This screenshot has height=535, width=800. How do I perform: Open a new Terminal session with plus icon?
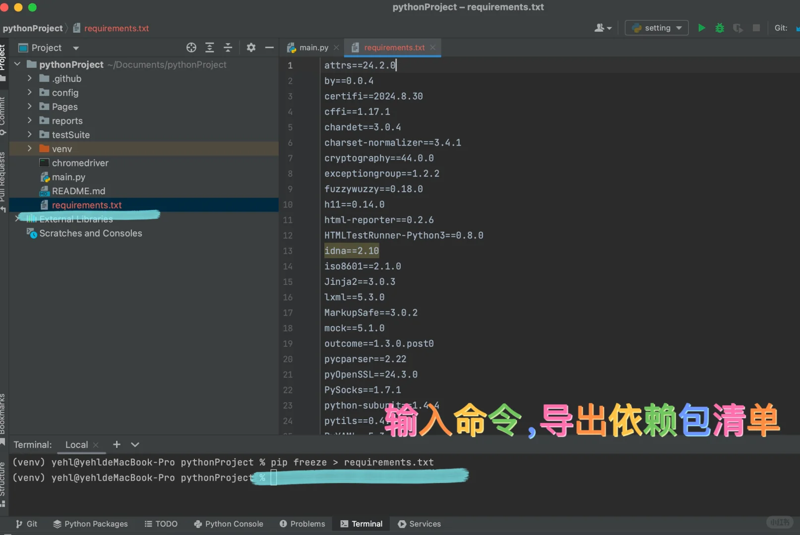click(x=117, y=444)
